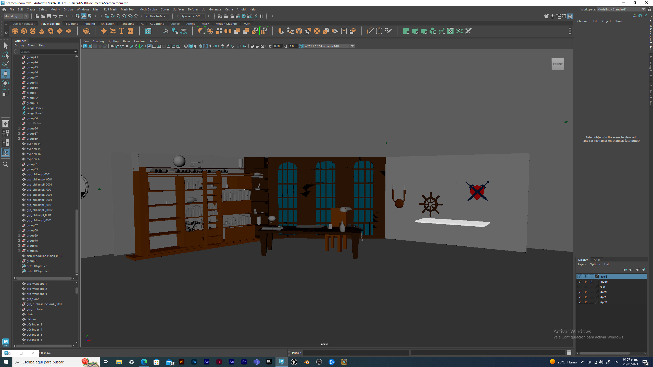Click the FRONT view cube
Viewport: 653px width, 367px height.
click(x=558, y=64)
